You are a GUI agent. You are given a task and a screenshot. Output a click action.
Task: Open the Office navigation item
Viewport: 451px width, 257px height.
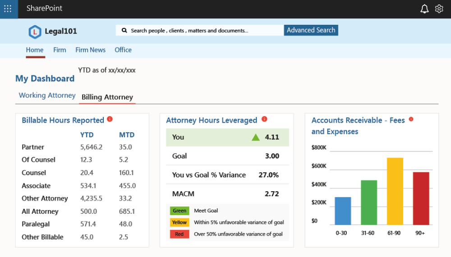tap(123, 50)
